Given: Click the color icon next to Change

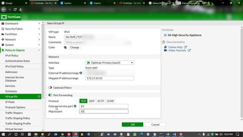Looking at the screenshot, I should click(65, 47).
